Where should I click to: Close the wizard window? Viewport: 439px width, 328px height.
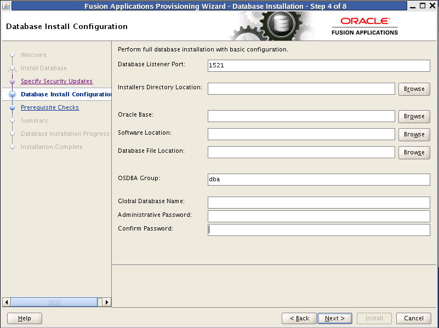coord(432,5)
